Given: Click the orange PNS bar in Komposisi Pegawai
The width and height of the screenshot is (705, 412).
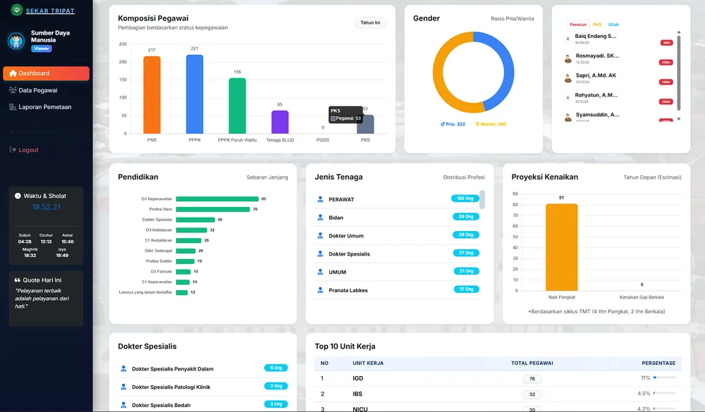Looking at the screenshot, I should pos(152,95).
